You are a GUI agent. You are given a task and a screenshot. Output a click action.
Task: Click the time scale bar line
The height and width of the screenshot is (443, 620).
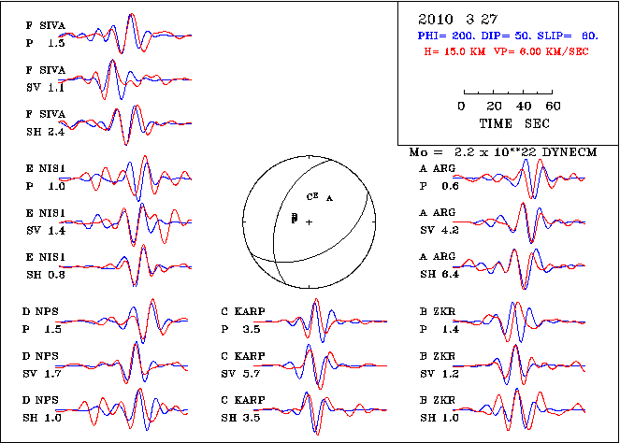(508, 93)
